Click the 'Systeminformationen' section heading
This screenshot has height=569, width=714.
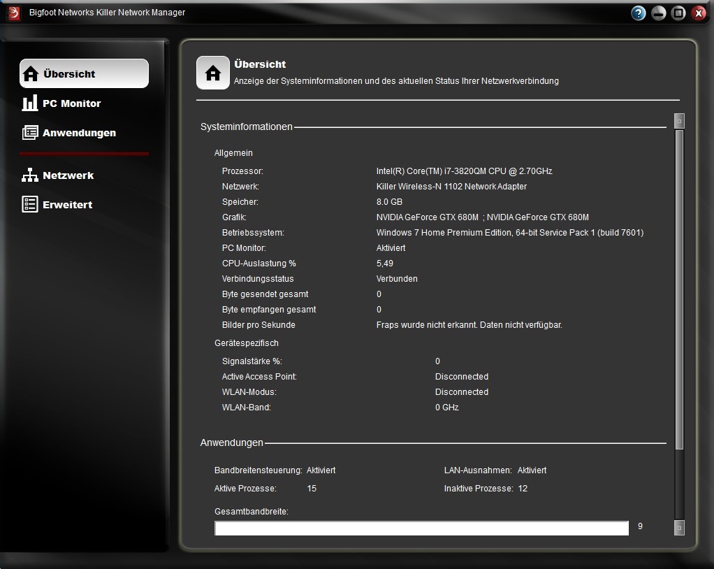click(247, 127)
